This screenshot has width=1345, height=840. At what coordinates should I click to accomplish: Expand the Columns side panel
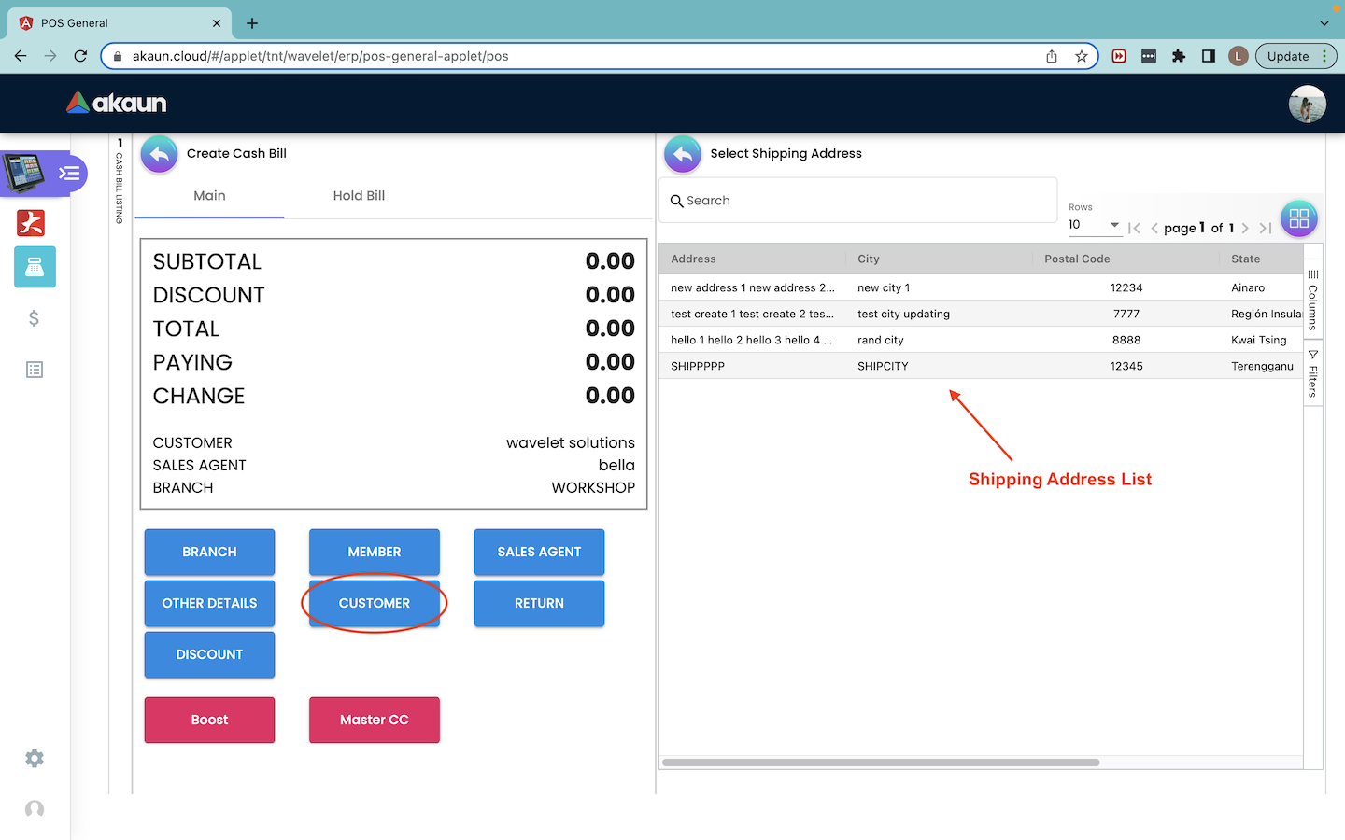1312,301
